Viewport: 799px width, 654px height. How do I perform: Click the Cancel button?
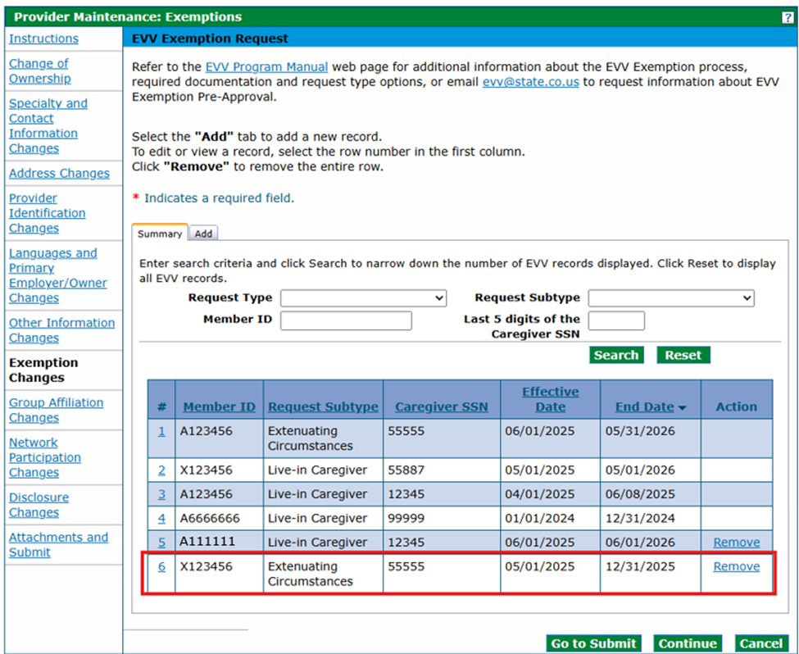pos(760,643)
